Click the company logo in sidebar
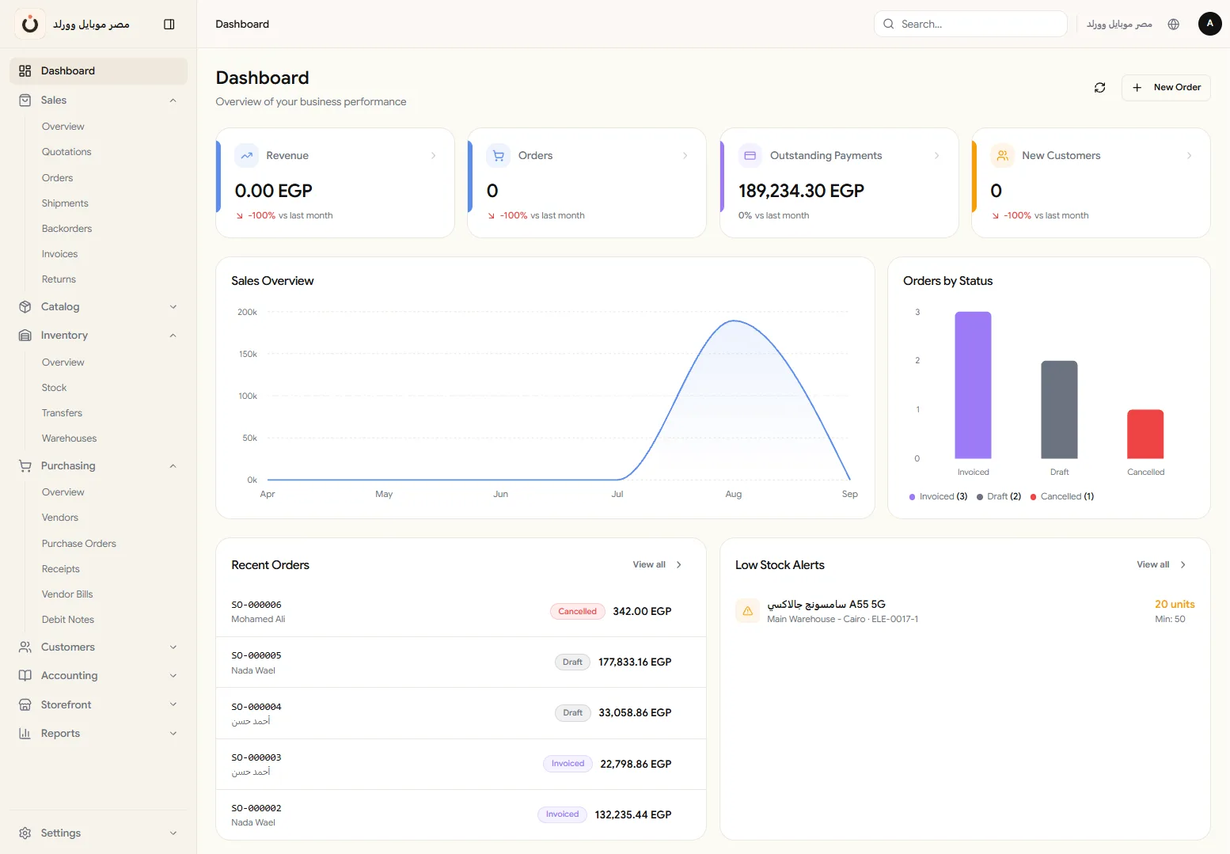 pos(30,25)
